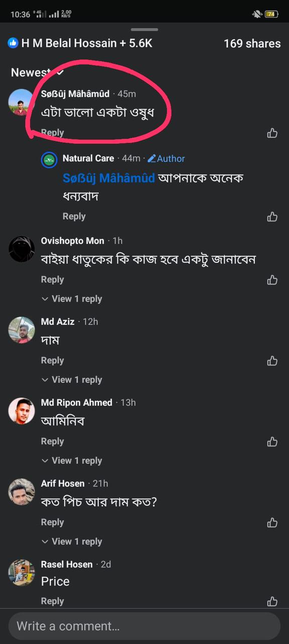Image resolution: width=289 pixels, height=644 pixels.
Task: Toggle like on Arif Hosen's comment
Action: [x=272, y=522]
